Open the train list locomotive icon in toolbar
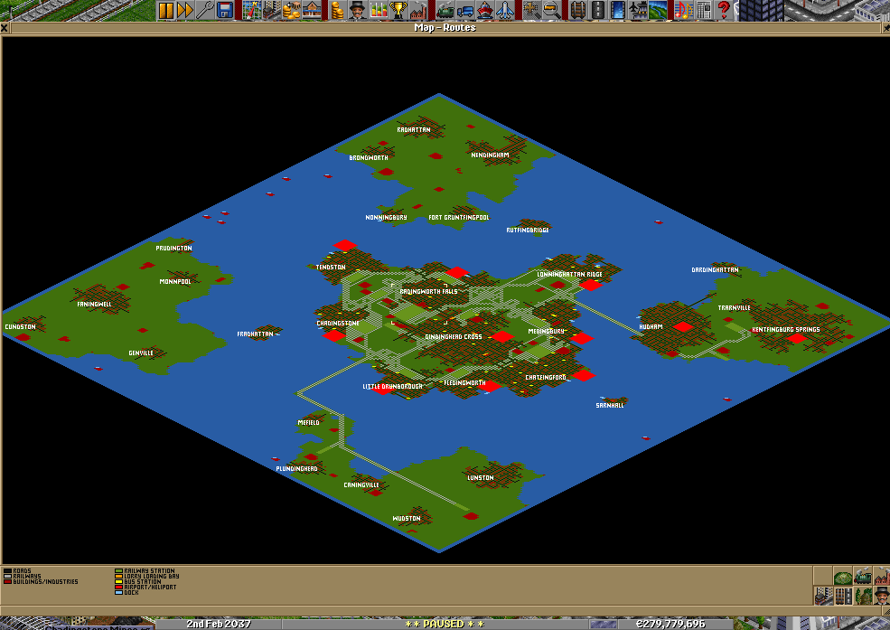 coord(445,10)
